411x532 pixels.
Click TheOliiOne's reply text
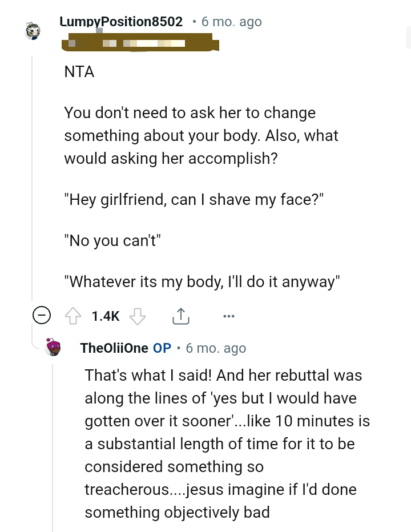click(x=227, y=444)
